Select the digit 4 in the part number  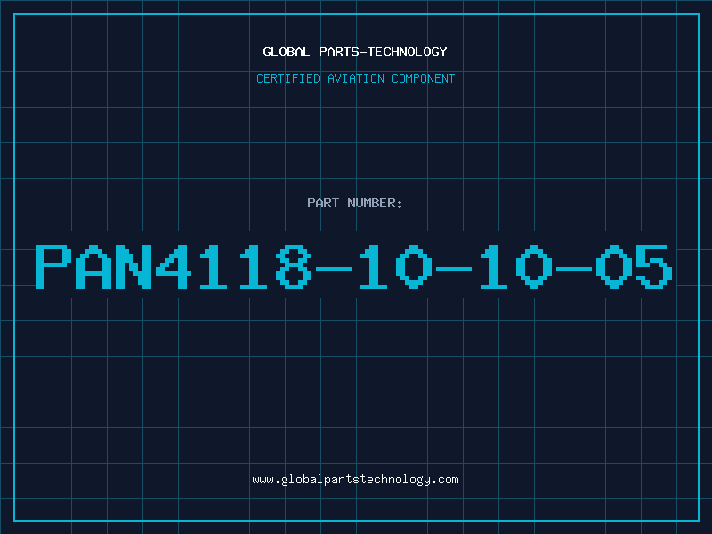pos(174,266)
